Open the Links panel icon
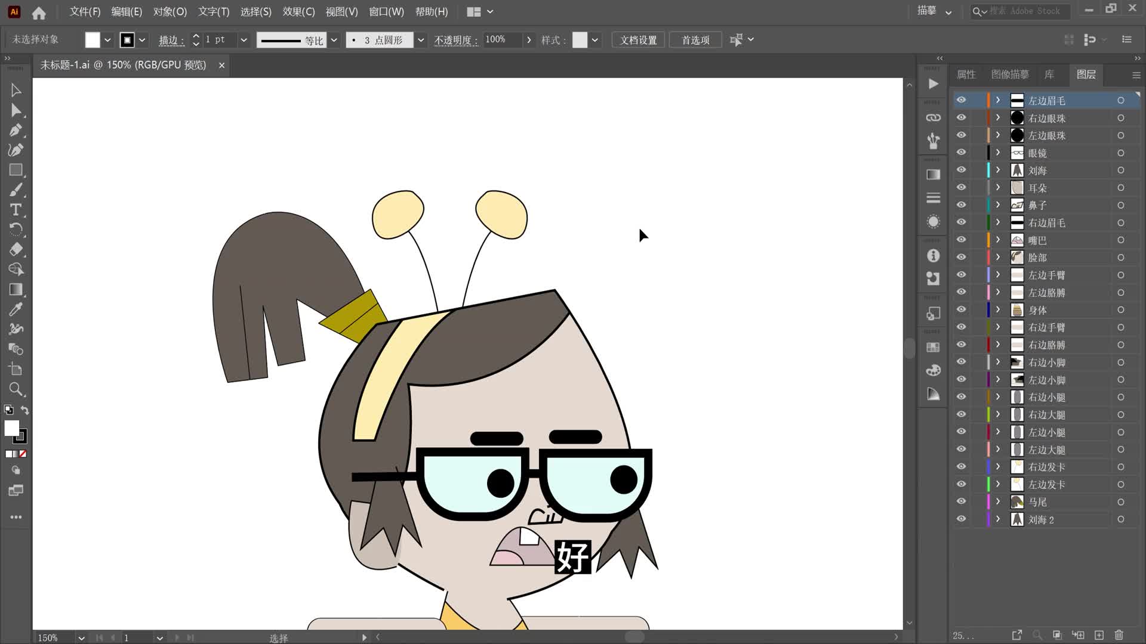The width and height of the screenshot is (1146, 644). coord(933,117)
